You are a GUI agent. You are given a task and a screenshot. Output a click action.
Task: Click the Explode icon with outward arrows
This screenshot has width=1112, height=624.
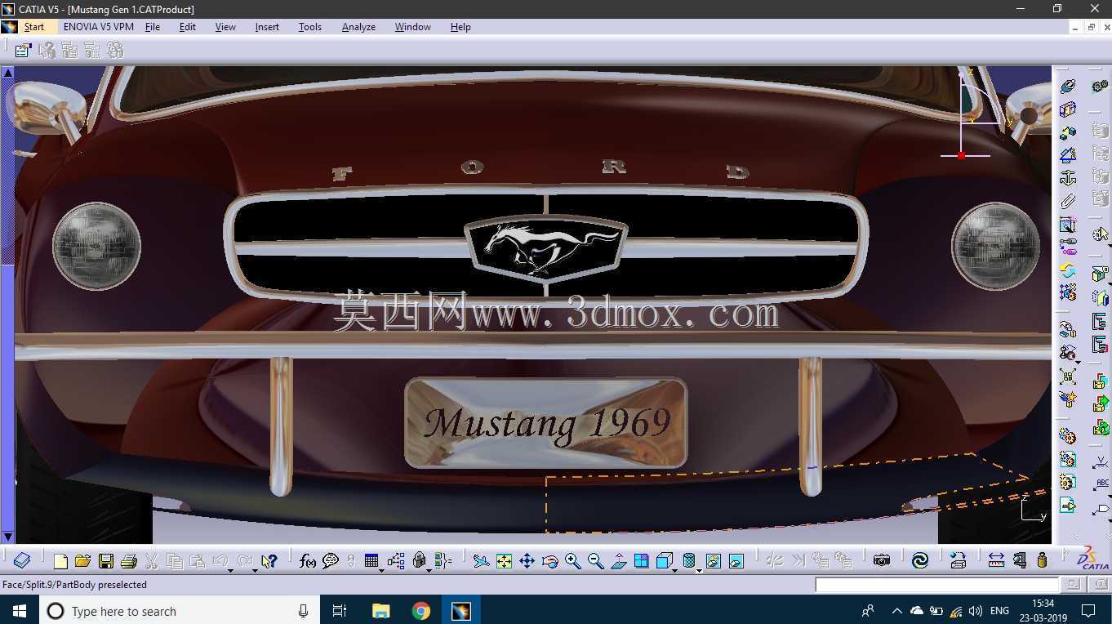click(x=1068, y=377)
